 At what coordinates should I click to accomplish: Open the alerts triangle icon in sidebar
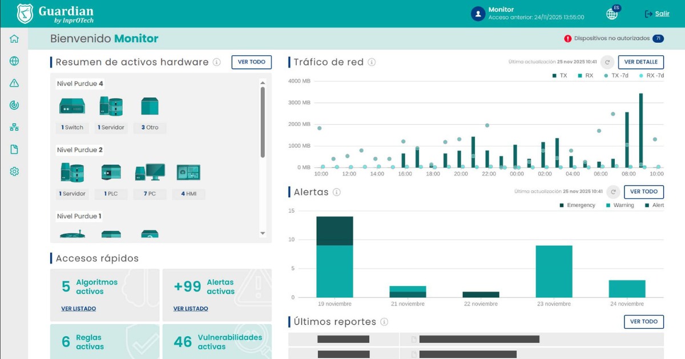tap(14, 83)
